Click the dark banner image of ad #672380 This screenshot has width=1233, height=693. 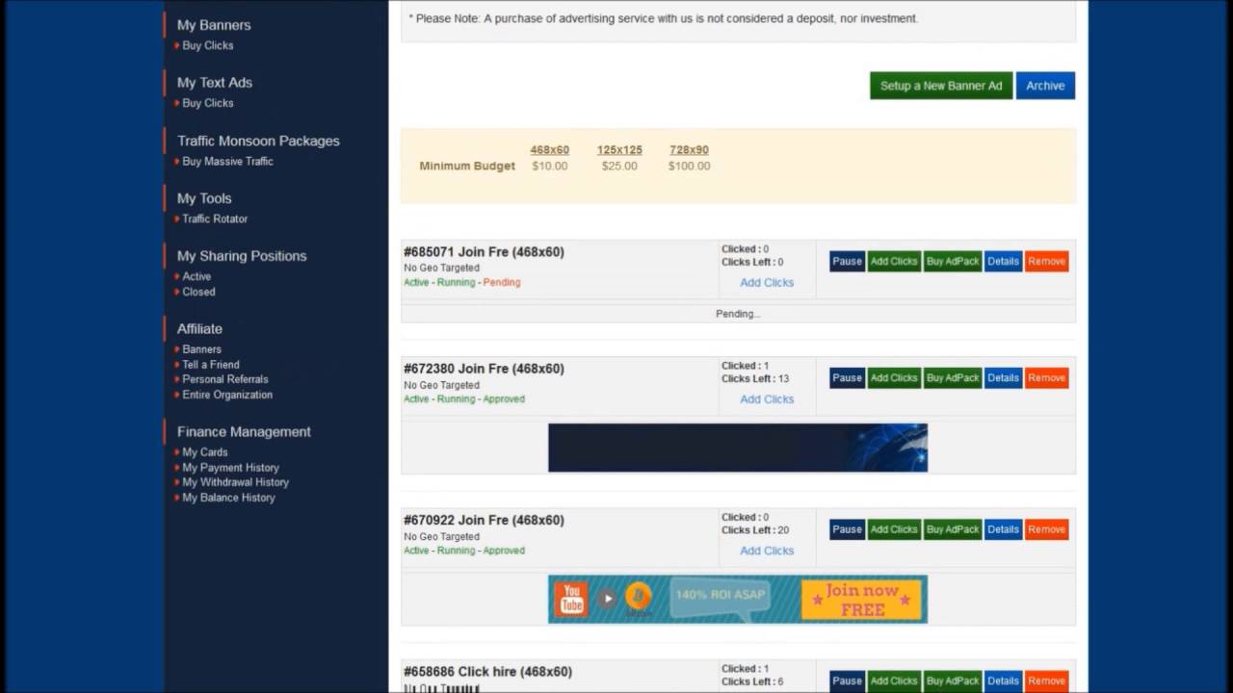point(738,448)
